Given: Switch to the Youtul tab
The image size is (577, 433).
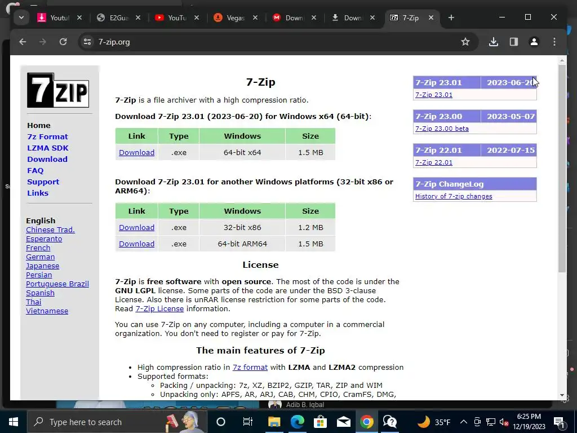Looking at the screenshot, I should point(55,17).
